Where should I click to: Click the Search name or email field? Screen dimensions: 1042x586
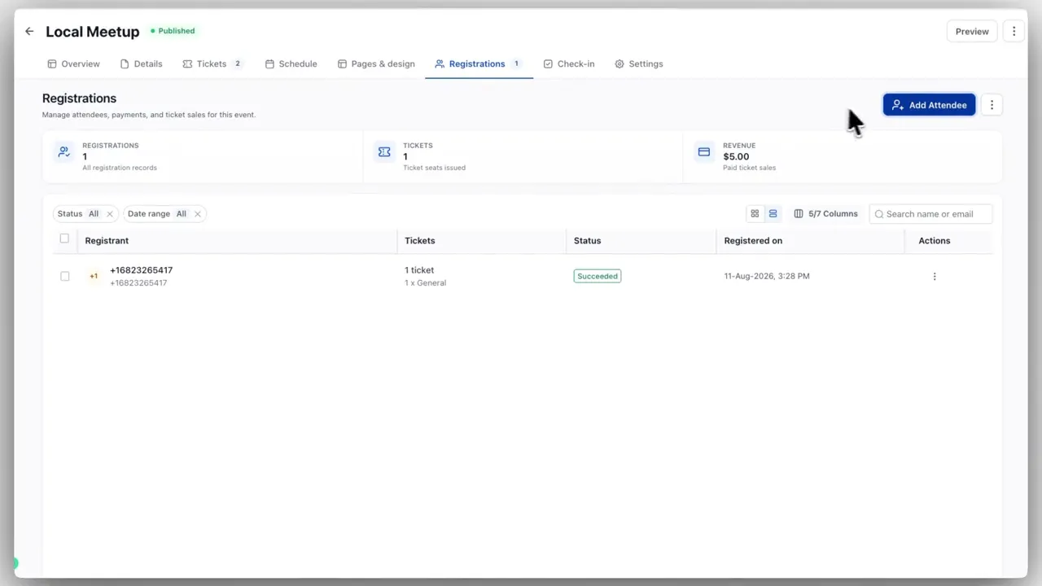930,214
